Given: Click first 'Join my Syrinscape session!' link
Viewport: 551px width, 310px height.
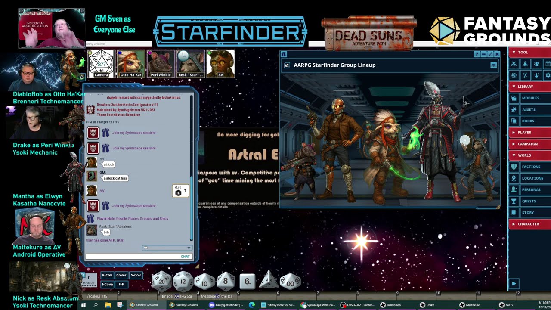Looking at the screenshot, I should click(x=134, y=133).
